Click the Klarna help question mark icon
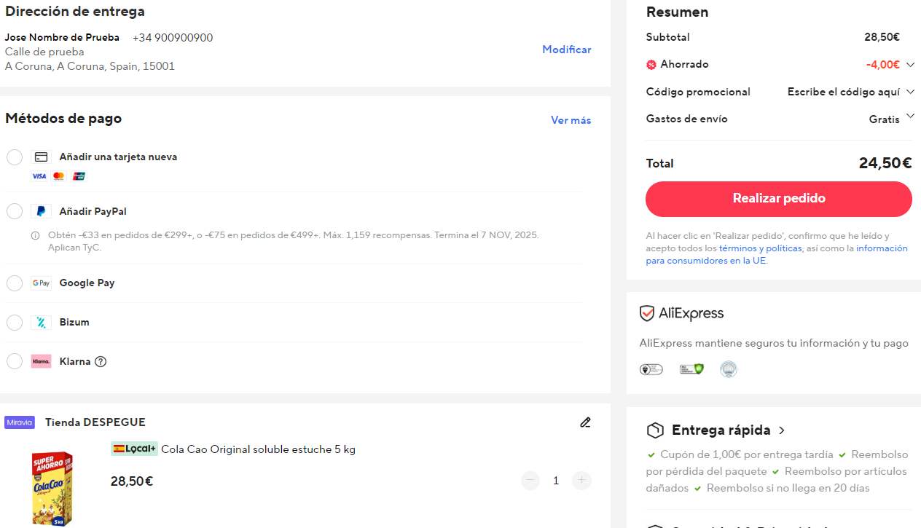The height and width of the screenshot is (528, 921). [x=101, y=361]
